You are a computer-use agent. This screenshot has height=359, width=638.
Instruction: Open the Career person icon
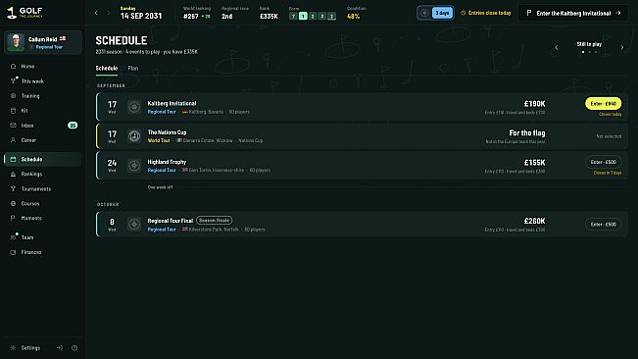(x=13, y=140)
